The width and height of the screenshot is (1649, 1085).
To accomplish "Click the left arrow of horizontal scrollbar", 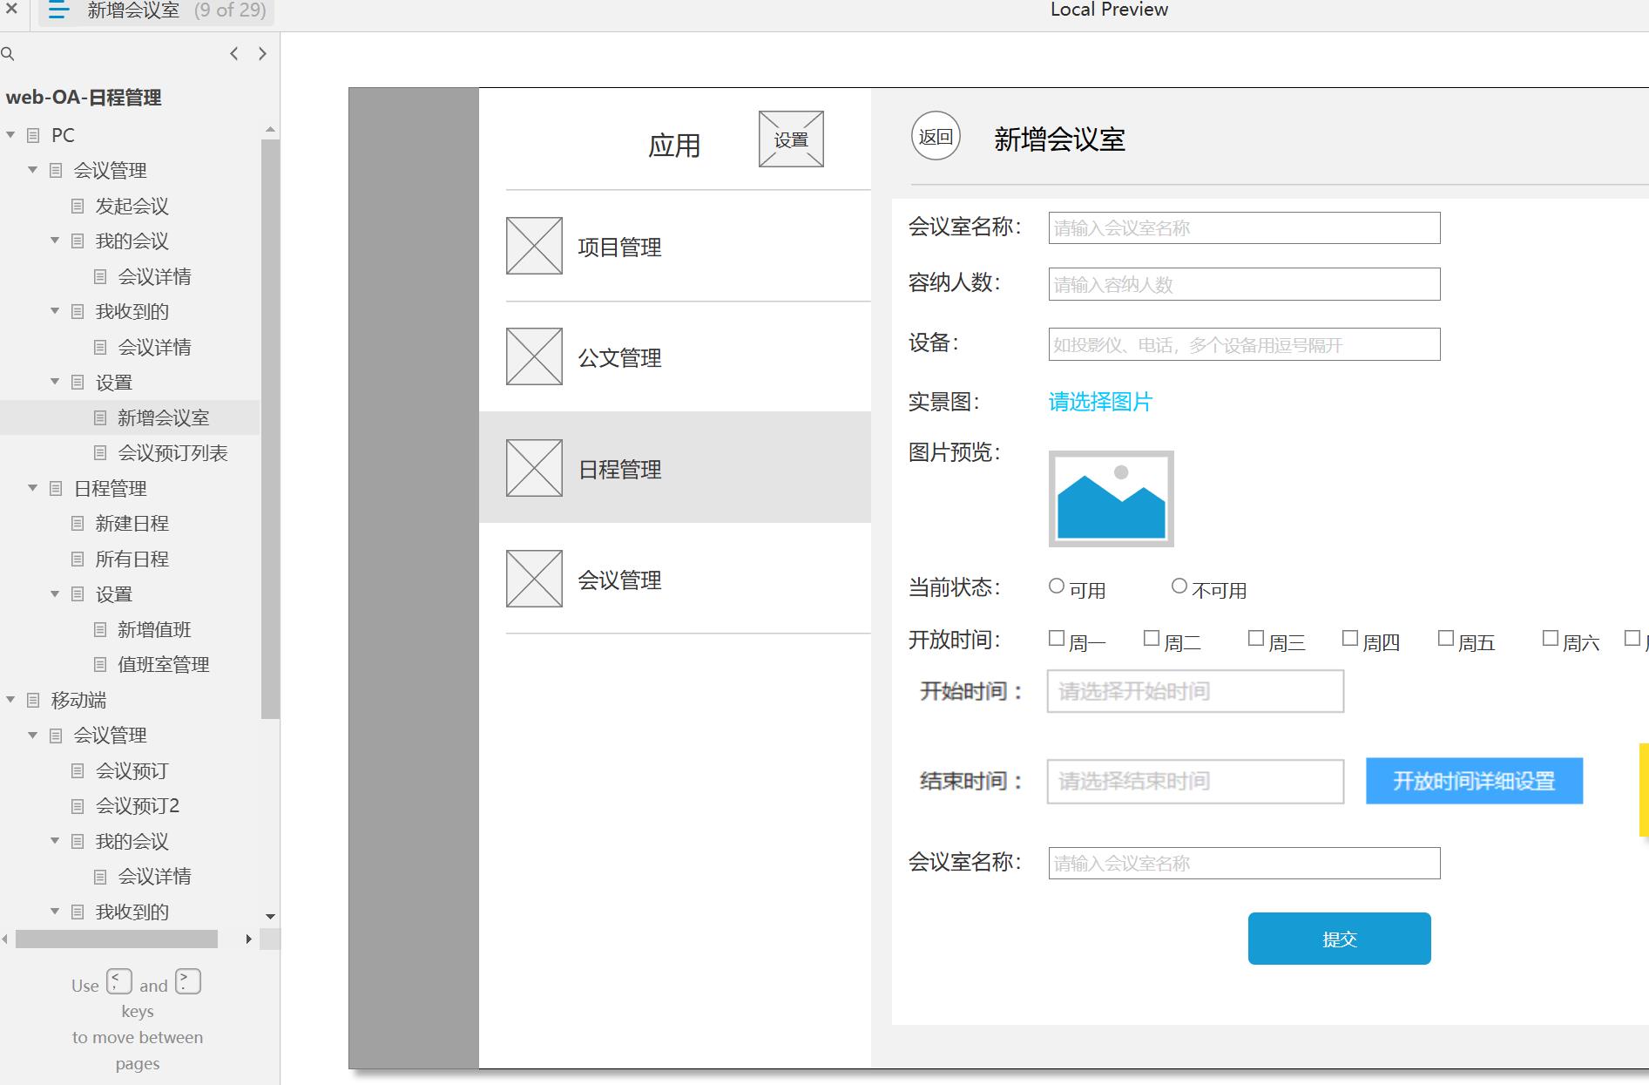I will coord(5,939).
